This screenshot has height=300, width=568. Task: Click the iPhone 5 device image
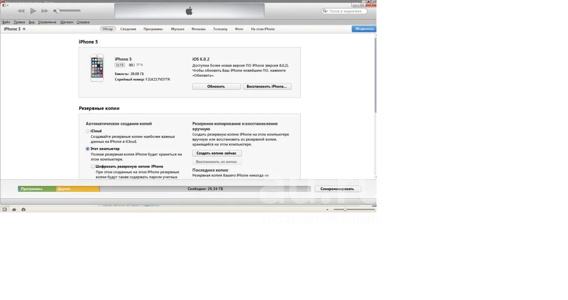click(97, 68)
